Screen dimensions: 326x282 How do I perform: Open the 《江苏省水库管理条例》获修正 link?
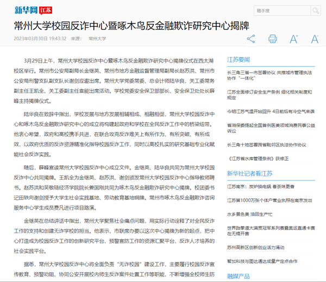(x=259, y=158)
